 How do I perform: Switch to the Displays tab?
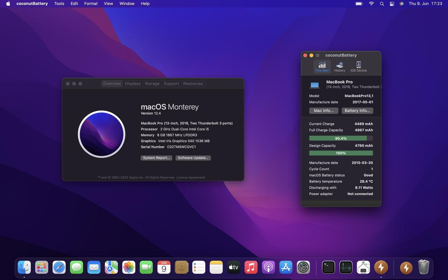tap(133, 84)
